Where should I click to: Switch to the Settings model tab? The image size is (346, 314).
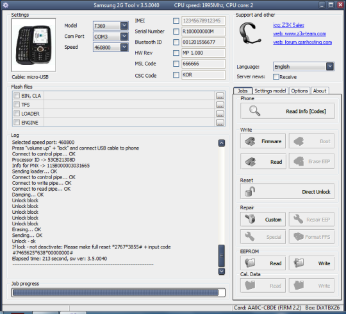point(270,91)
